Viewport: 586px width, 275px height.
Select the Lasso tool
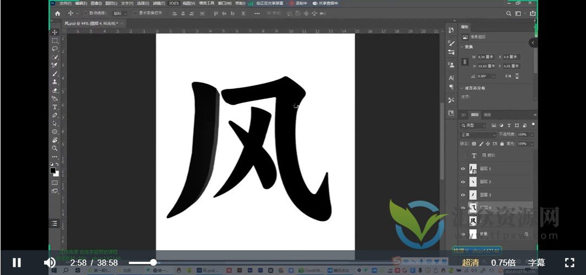[x=55, y=49]
